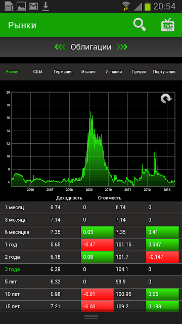Tap the Облигации section title
The height and width of the screenshot is (324, 182).
91,47
